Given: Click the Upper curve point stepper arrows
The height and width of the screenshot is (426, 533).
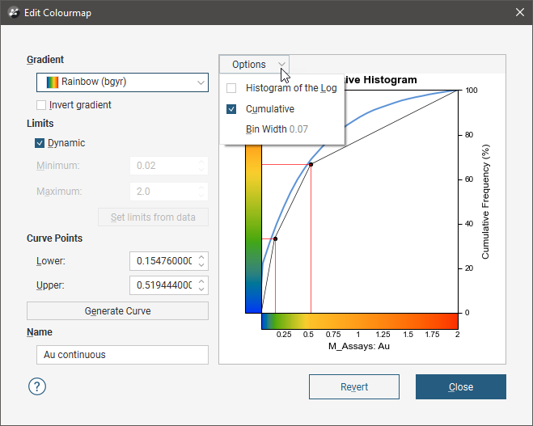Looking at the screenshot, I should coord(201,285).
